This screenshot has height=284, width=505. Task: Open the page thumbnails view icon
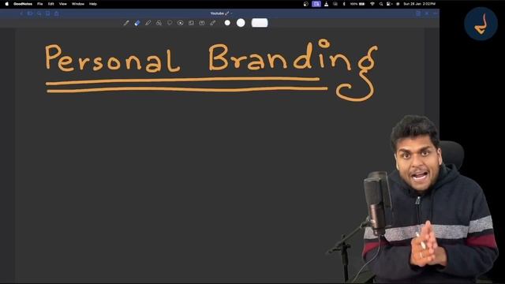coord(30,13)
